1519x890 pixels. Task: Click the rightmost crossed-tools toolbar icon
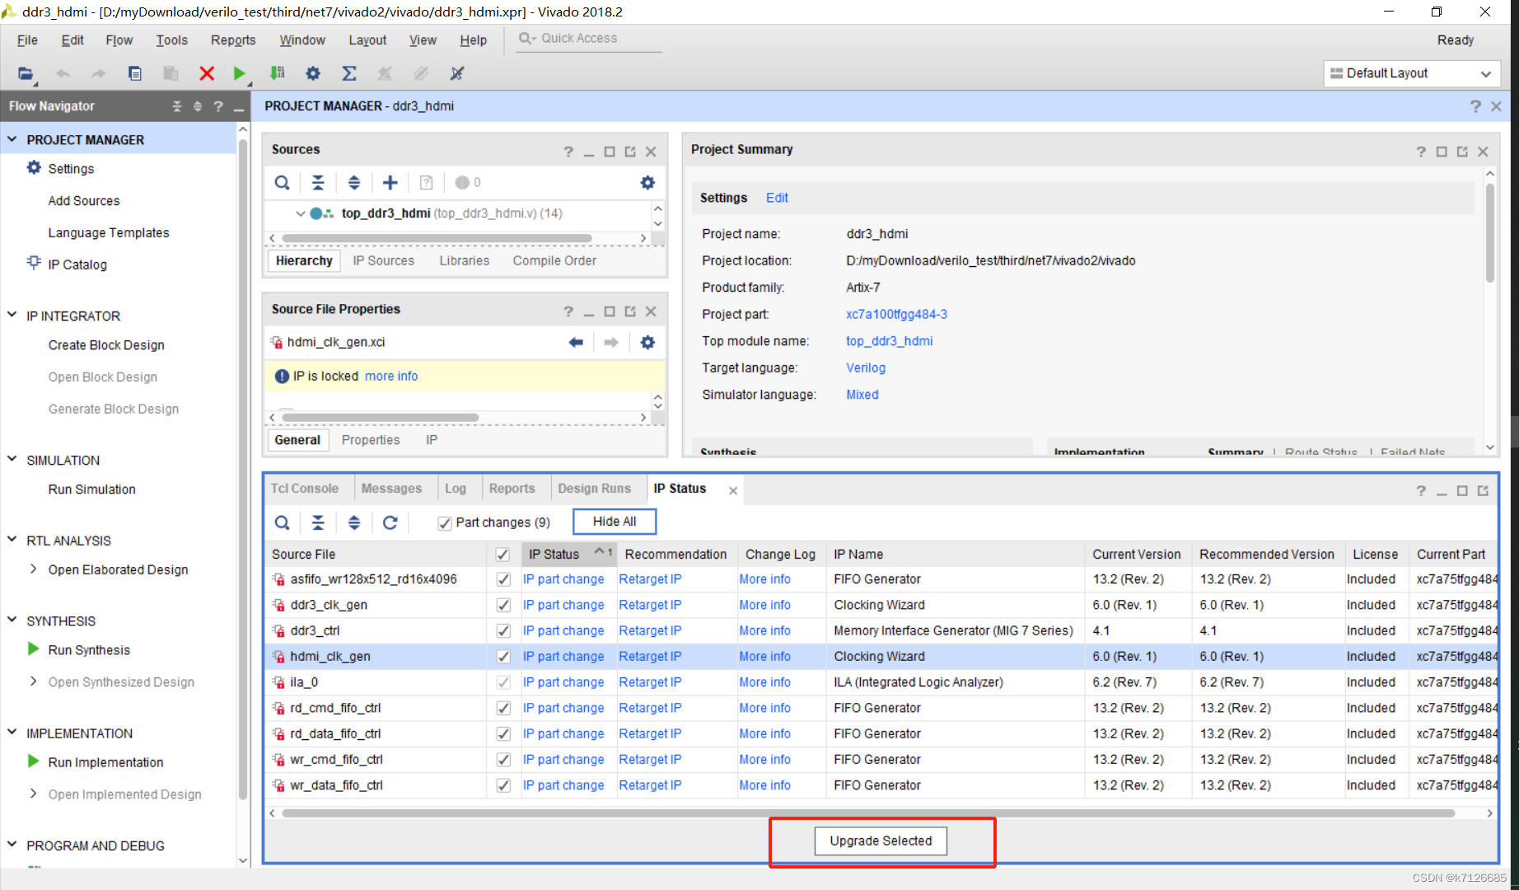click(457, 73)
